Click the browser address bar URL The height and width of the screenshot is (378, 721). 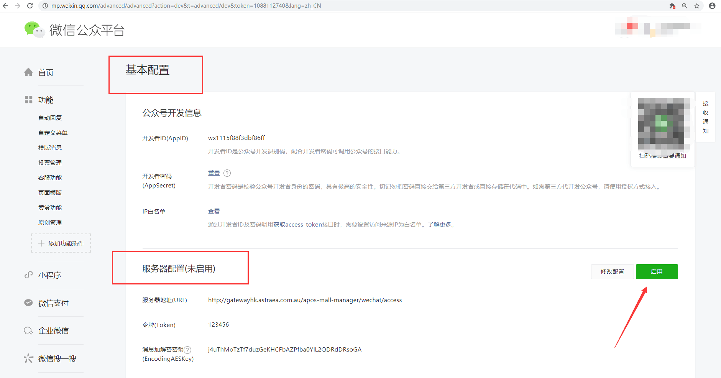coord(186,6)
